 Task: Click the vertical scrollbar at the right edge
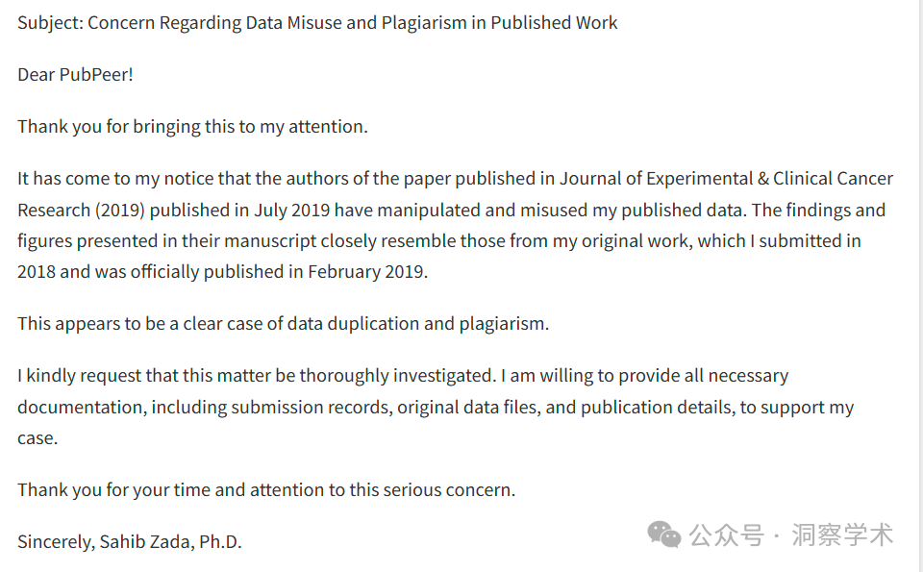(x=920, y=286)
